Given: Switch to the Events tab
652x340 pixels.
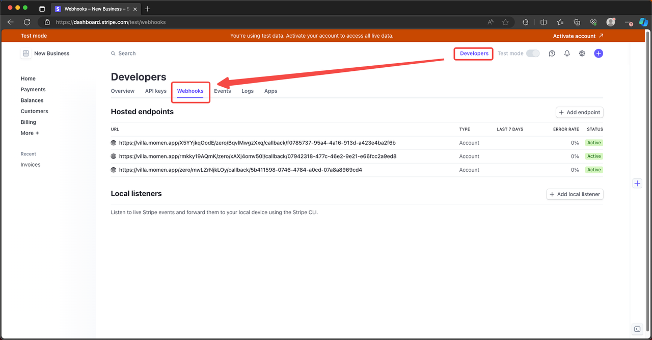Looking at the screenshot, I should [223, 91].
